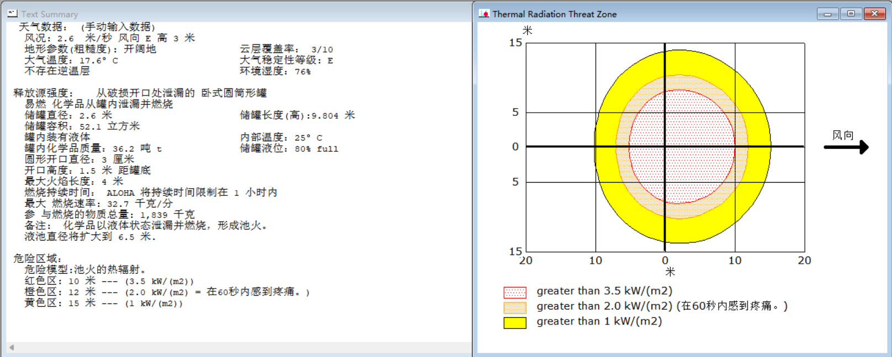Click the 天气数据 heading line
This screenshot has width=892, height=357.
click(87, 27)
